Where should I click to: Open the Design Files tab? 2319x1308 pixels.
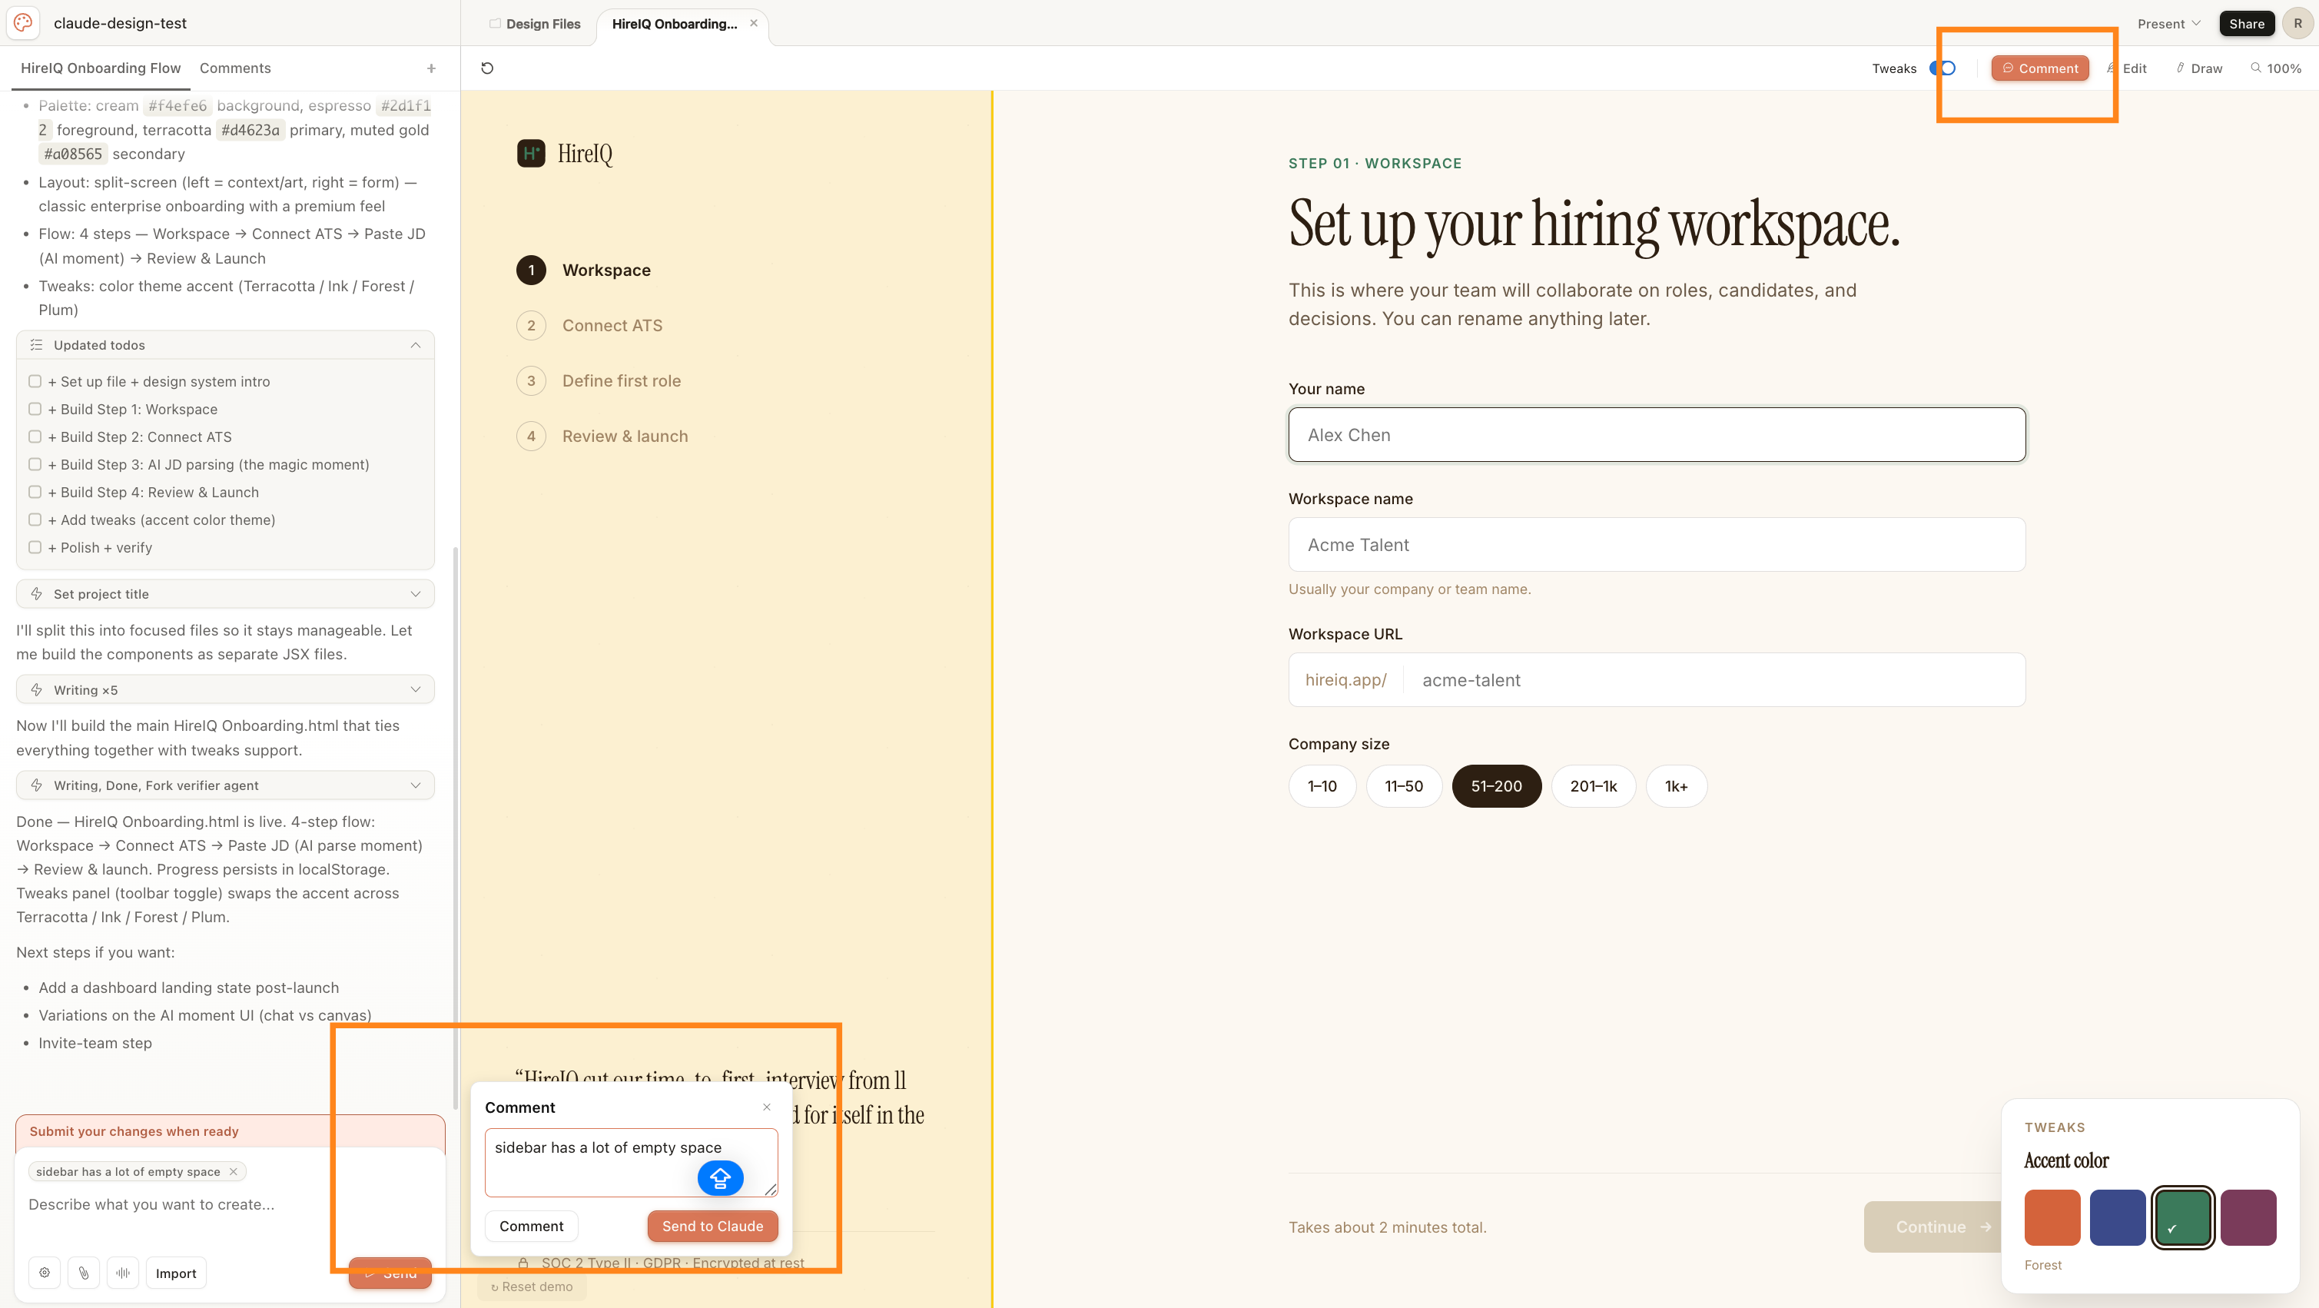click(x=535, y=23)
